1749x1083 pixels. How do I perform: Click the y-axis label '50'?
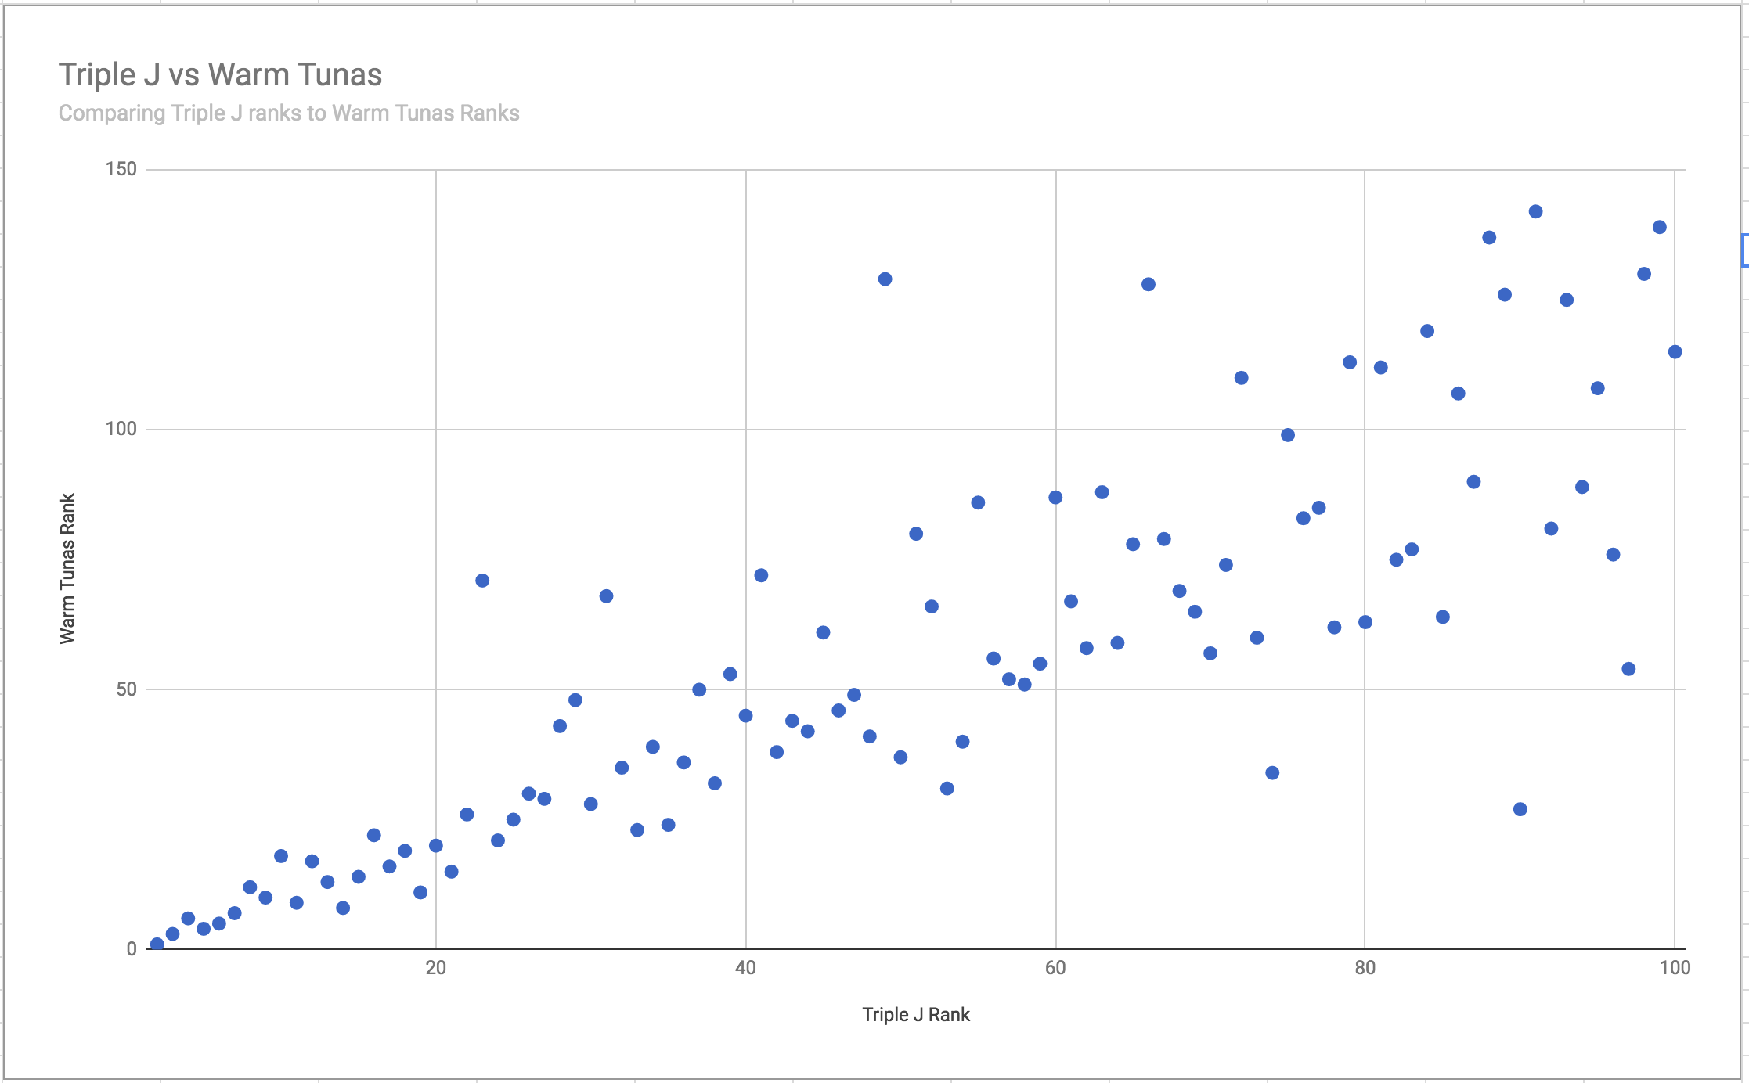(127, 689)
